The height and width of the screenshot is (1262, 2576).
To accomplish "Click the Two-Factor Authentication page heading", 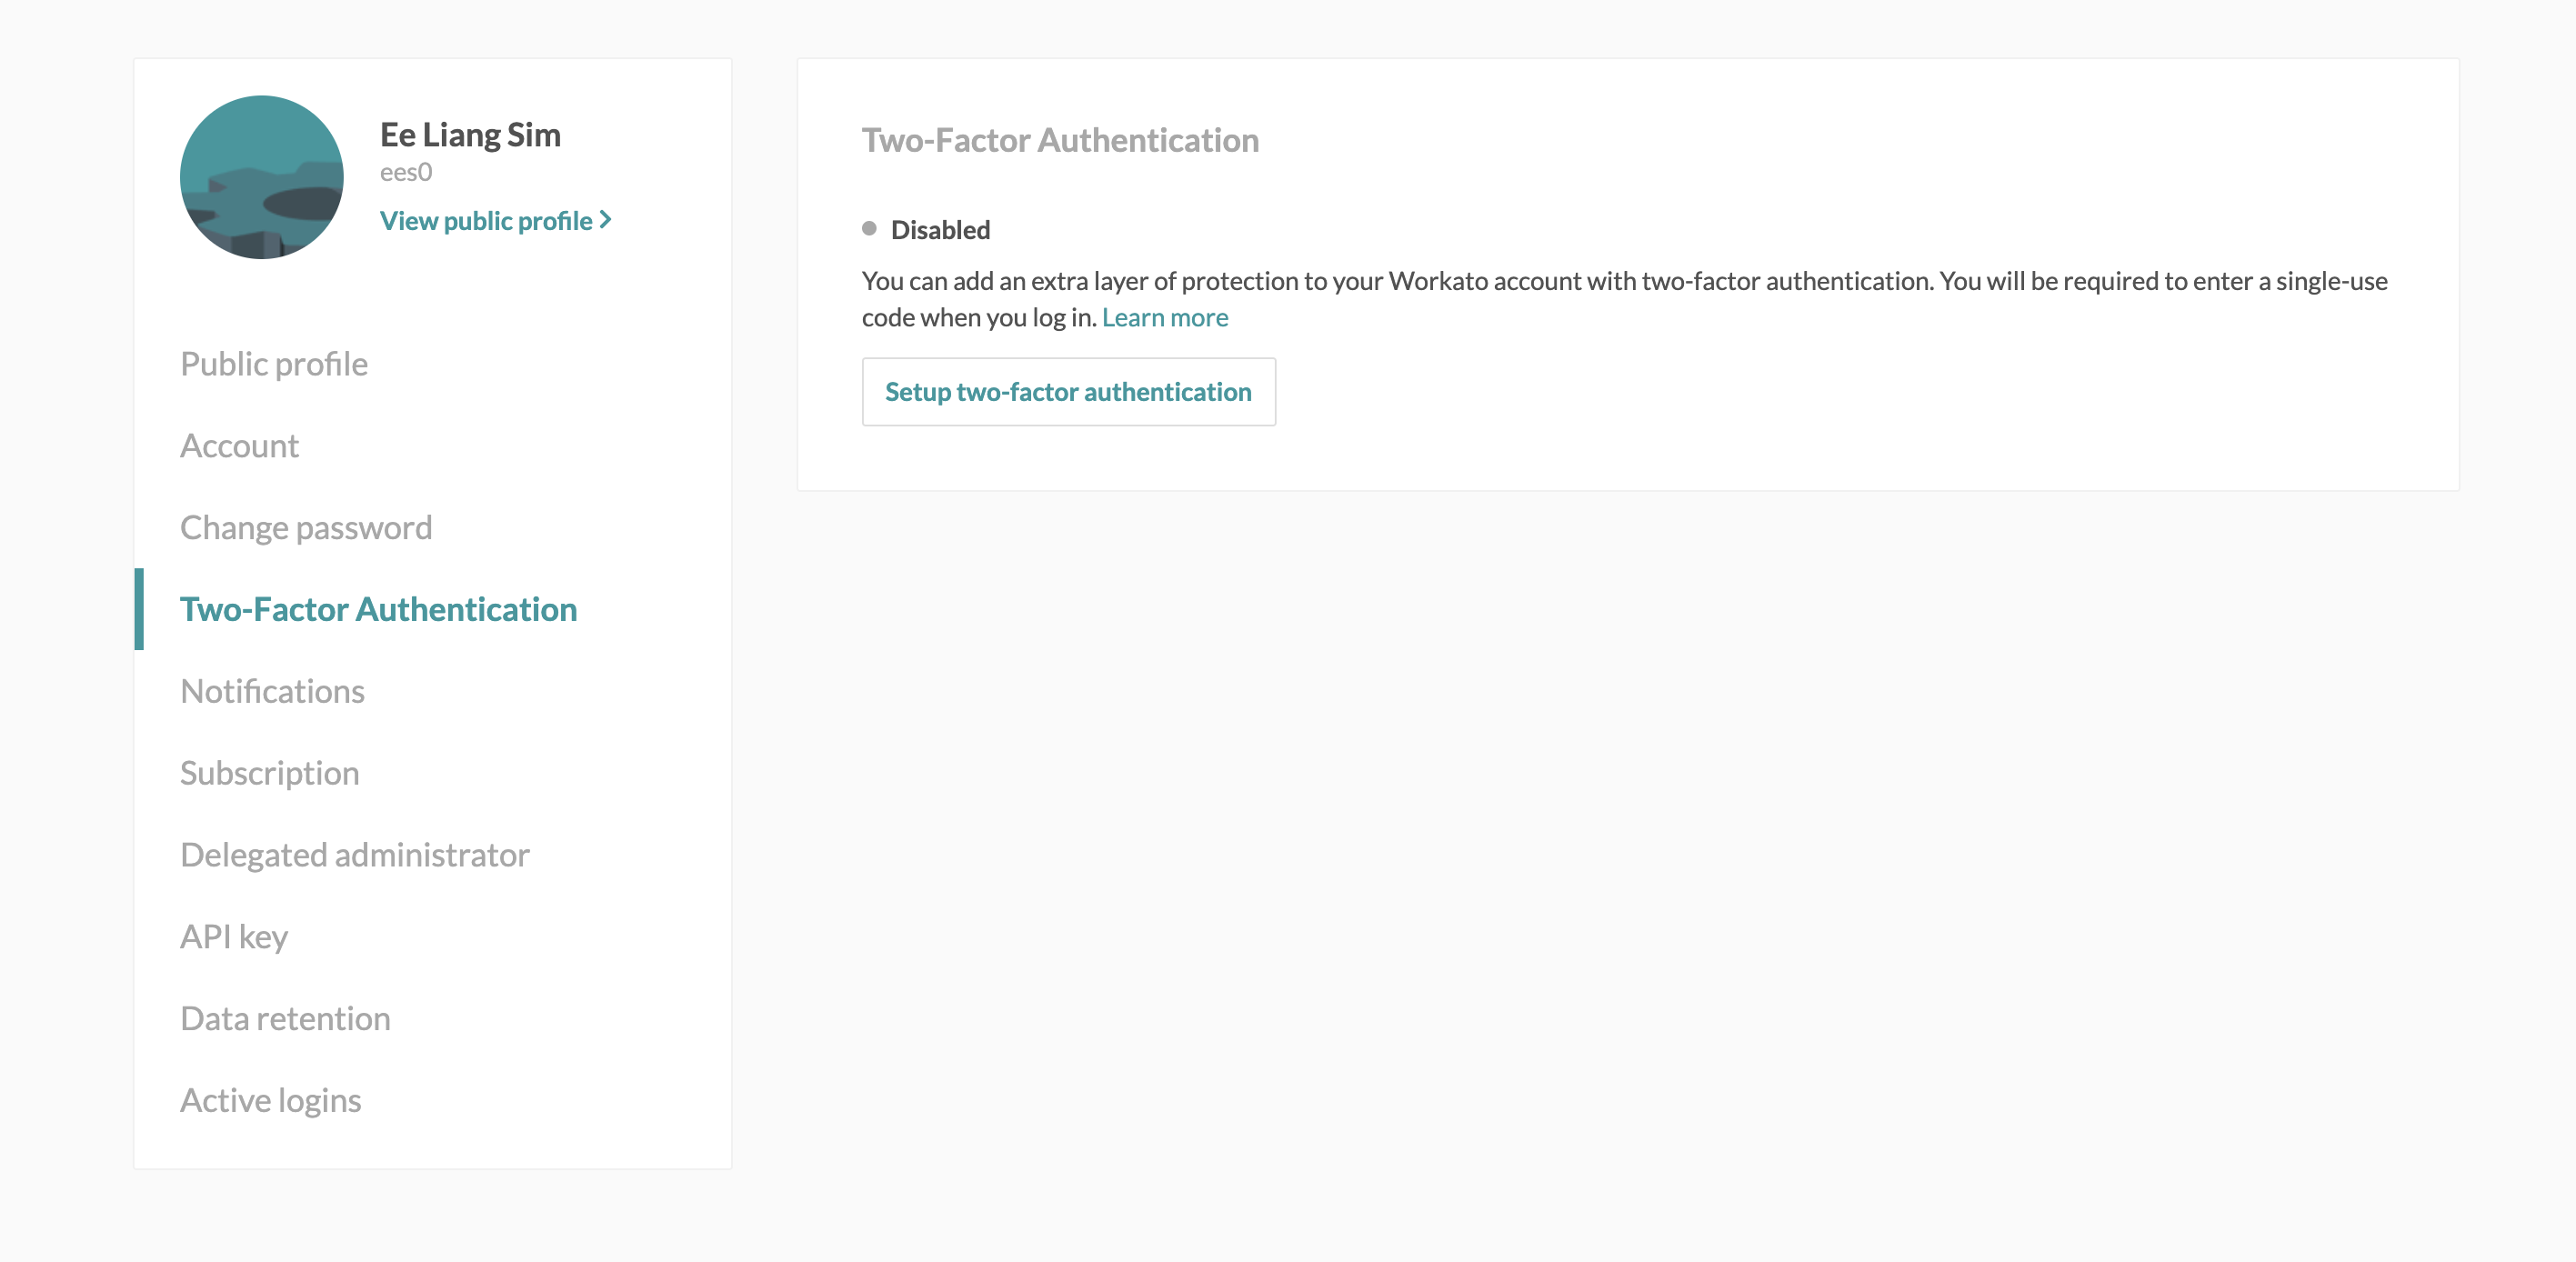I will (x=1061, y=141).
